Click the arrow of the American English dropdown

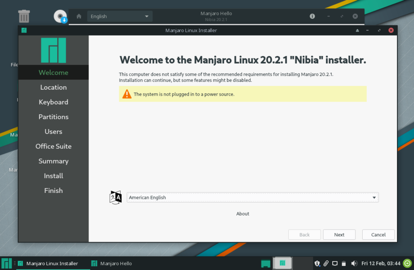[374, 197]
